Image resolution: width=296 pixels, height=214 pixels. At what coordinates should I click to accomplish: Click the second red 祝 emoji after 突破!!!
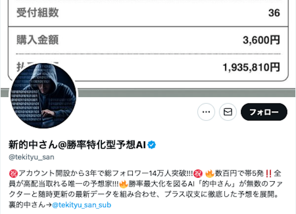point(198,173)
